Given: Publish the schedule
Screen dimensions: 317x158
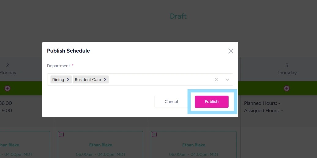Looking at the screenshot, I should pos(211,102).
